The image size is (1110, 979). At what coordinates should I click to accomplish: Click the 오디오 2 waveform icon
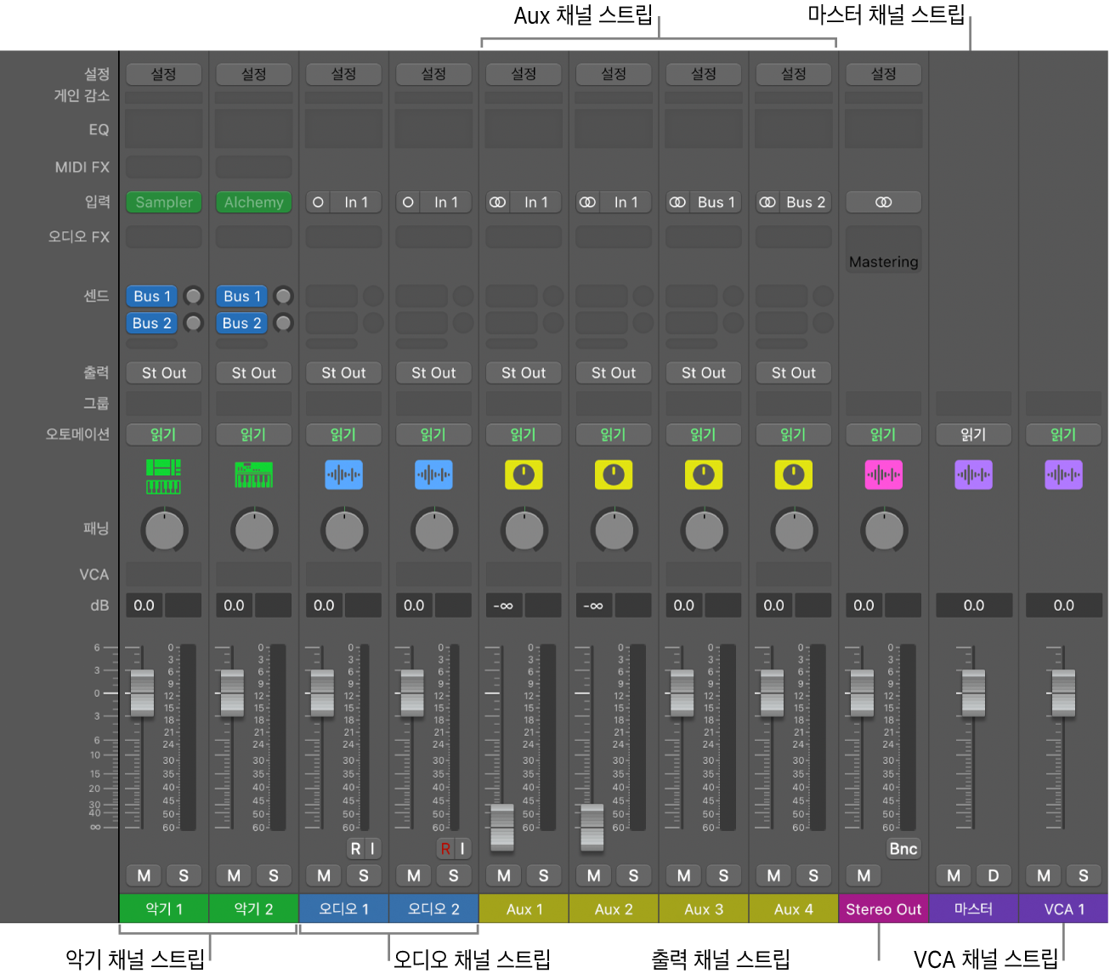(433, 475)
